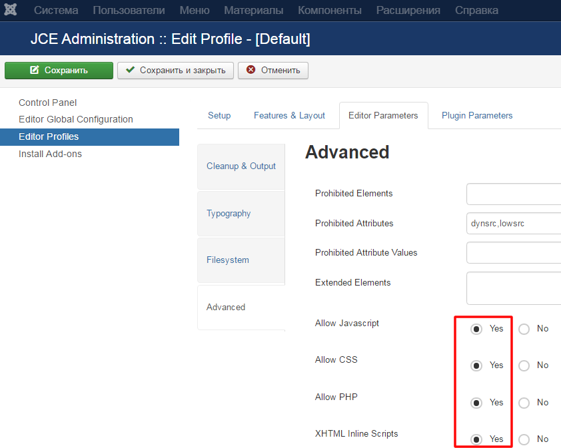This screenshot has height=448, width=561.
Task: Switch to Plugin Parameters tab
Action: (477, 115)
